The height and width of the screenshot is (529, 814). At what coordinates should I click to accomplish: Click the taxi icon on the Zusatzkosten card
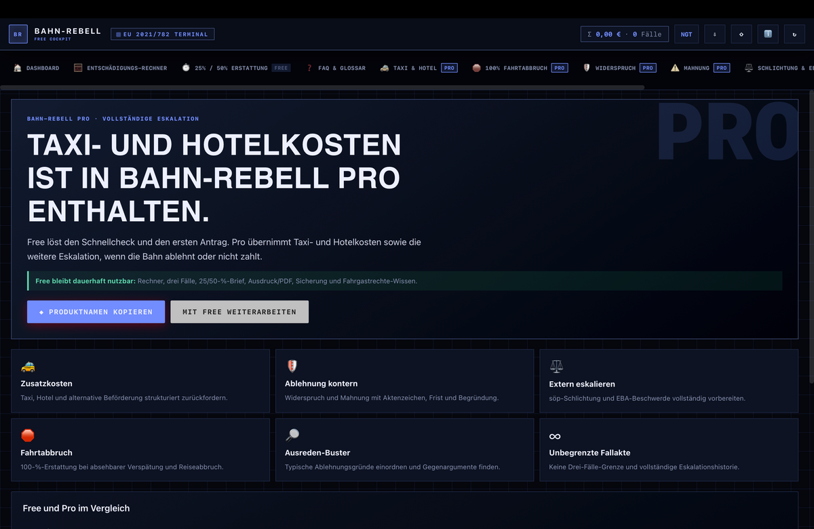(28, 366)
